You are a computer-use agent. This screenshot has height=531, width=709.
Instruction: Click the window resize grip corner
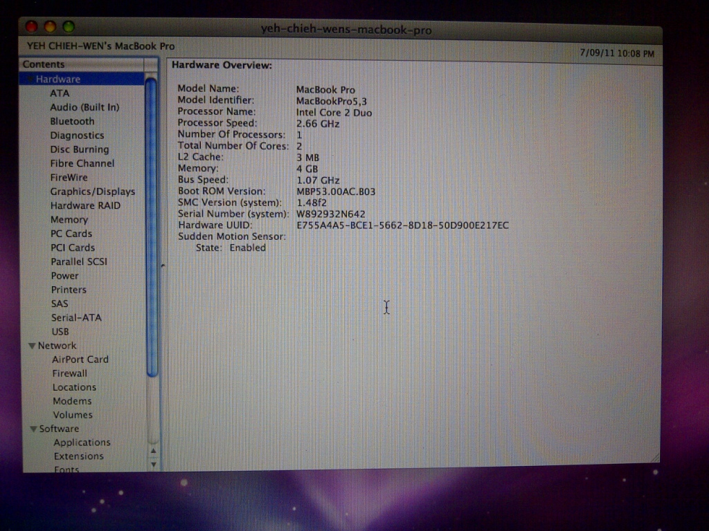point(654,456)
